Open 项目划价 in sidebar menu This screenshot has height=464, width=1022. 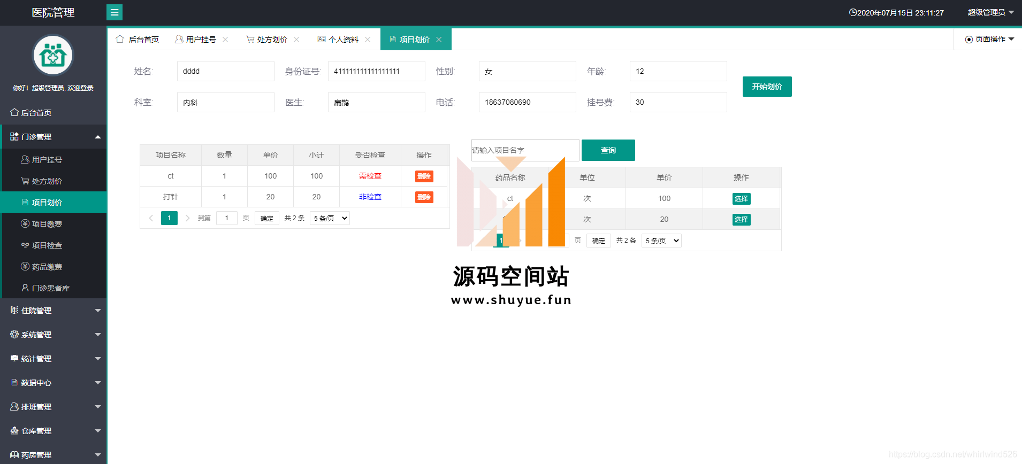click(x=54, y=202)
